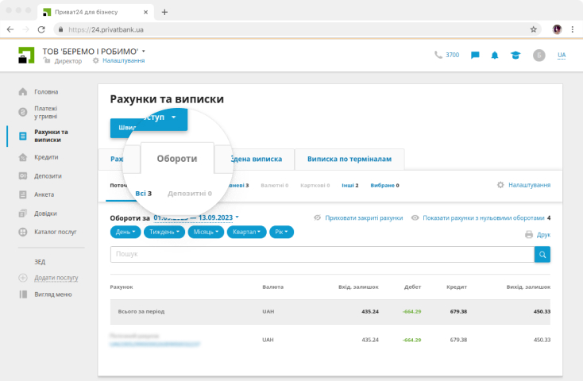Click the Пошук search field
The image size is (583, 381).
tap(322, 254)
